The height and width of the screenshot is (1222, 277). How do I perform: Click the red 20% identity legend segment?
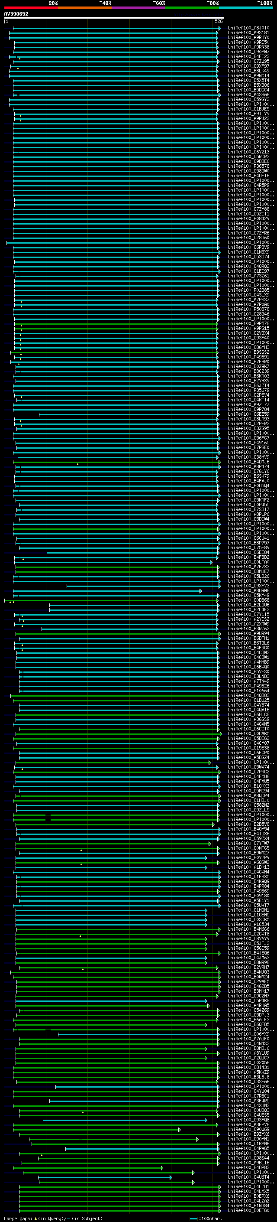(x=31, y=8)
